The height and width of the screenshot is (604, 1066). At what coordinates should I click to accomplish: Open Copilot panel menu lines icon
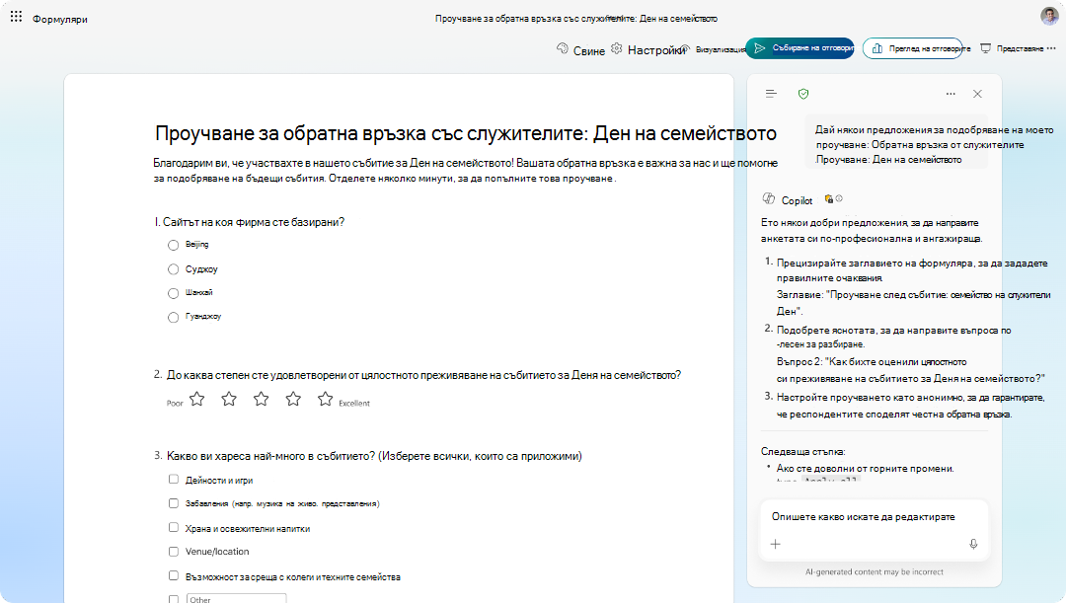(x=771, y=94)
